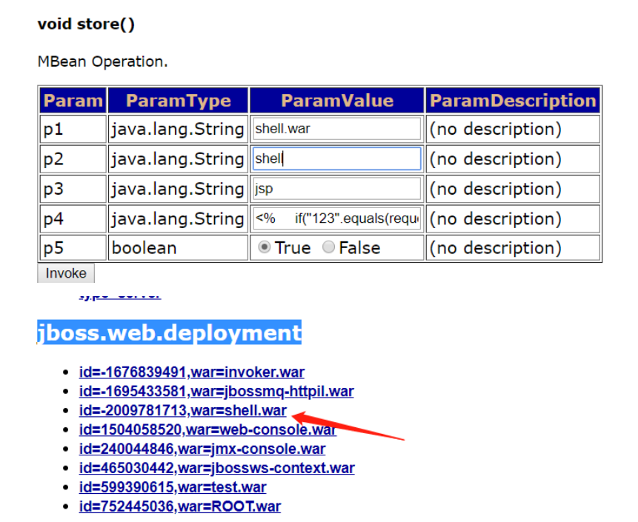Click the p4 value field with JSP code
Viewport: 638px width, 522px height.
click(336, 218)
